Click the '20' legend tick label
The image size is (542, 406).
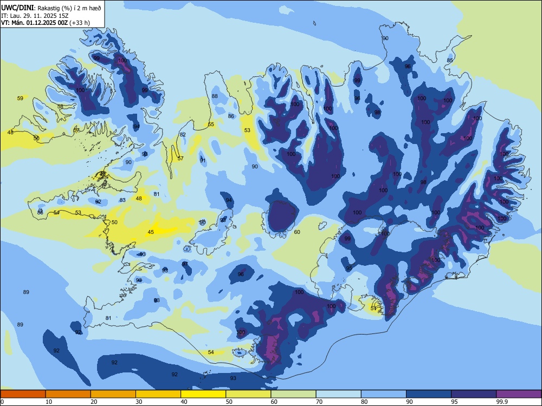(94, 402)
